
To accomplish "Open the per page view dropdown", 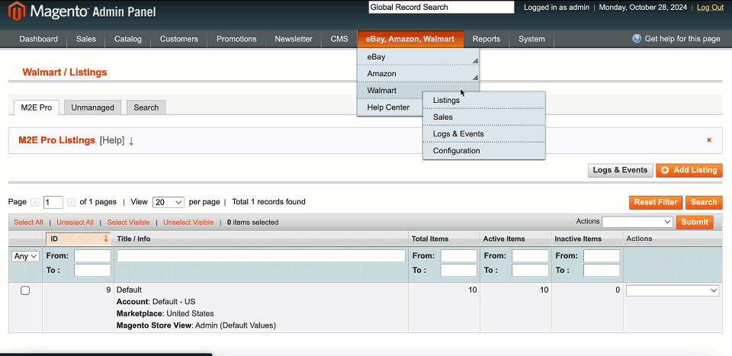I will click(168, 202).
